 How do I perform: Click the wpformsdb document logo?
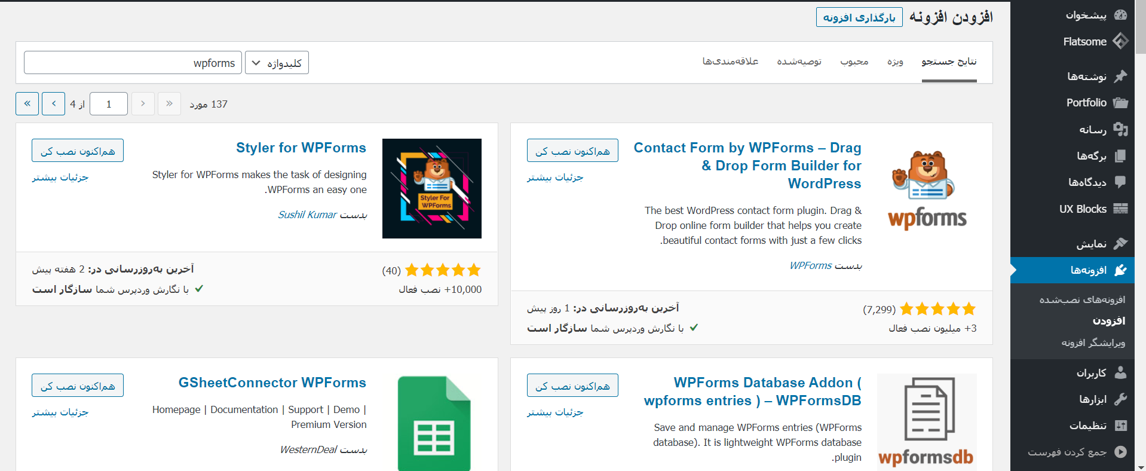(927, 422)
